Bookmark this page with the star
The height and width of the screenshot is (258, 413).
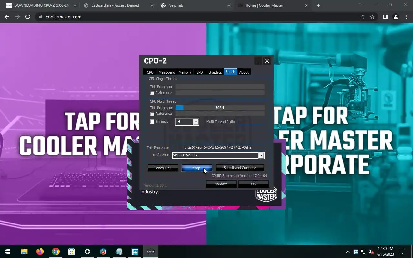(x=372, y=17)
